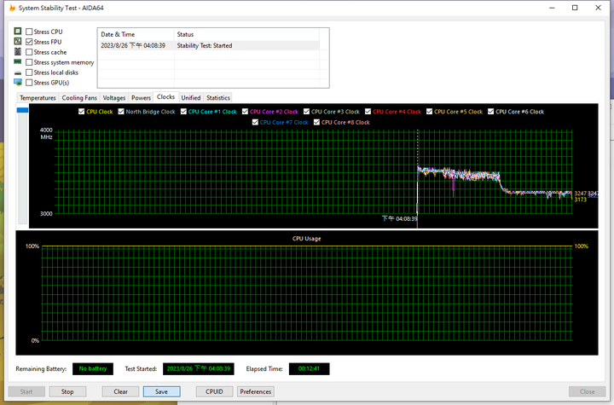Click the CPU Usage graph title
The height and width of the screenshot is (405, 614).
pos(307,239)
